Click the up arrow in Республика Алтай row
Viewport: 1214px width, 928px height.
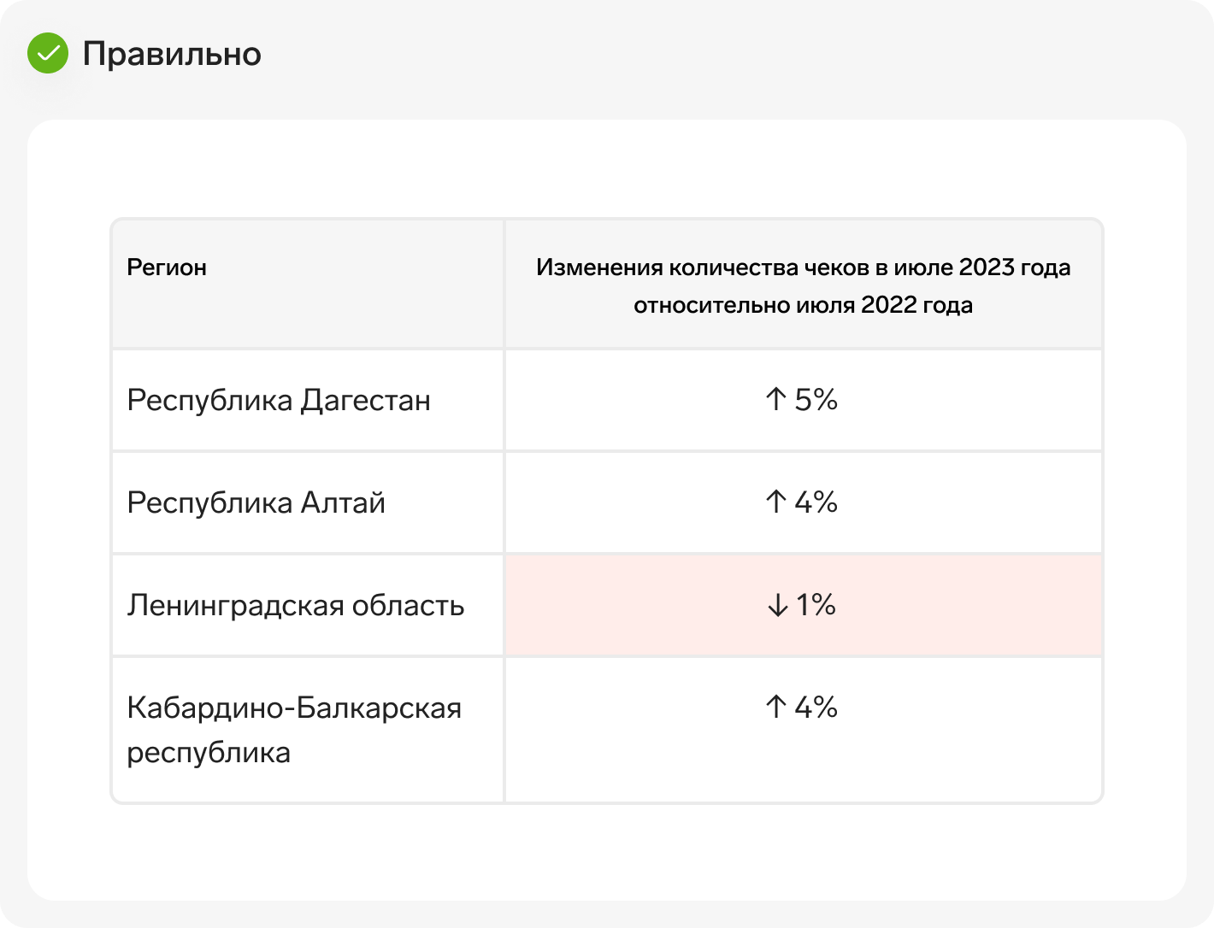pyautogui.click(x=775, y=502)
